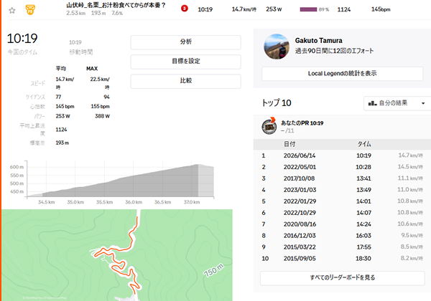The height and width of the screenshot is (301, 431).
Task: Click the 37.0 km axis label
Action: (192, 202)
